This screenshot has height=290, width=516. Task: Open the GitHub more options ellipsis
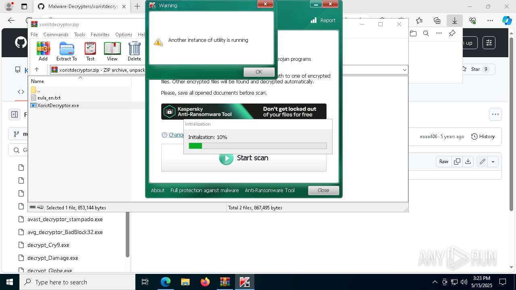pyautogui.click(x=495, y=114)
